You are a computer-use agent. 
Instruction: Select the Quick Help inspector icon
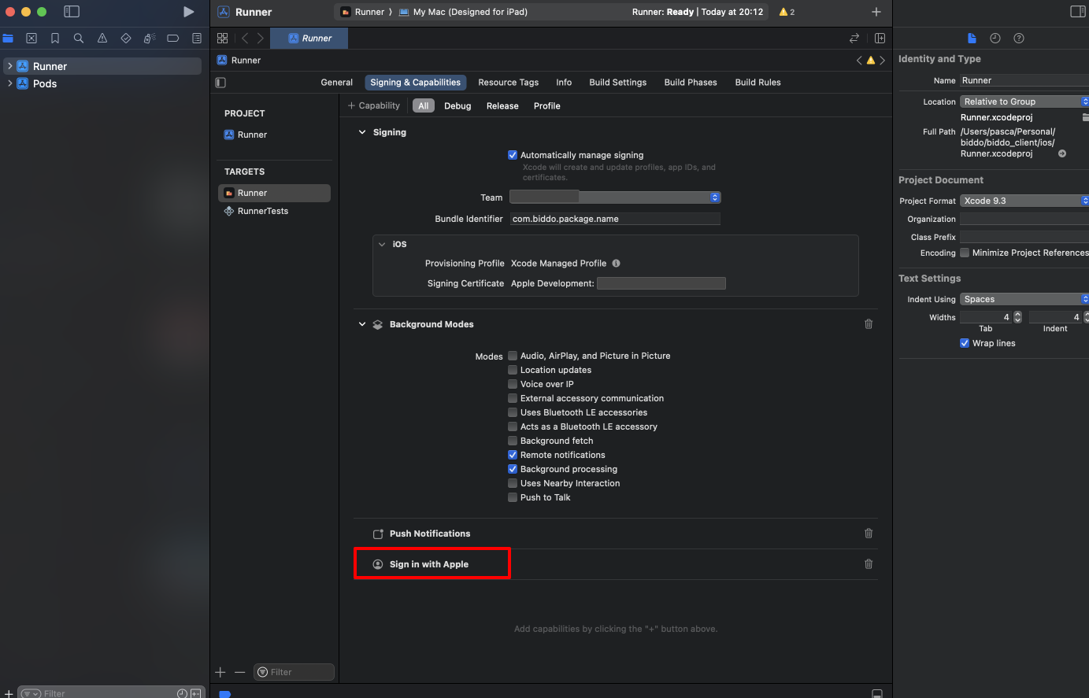pos(1019,39)
